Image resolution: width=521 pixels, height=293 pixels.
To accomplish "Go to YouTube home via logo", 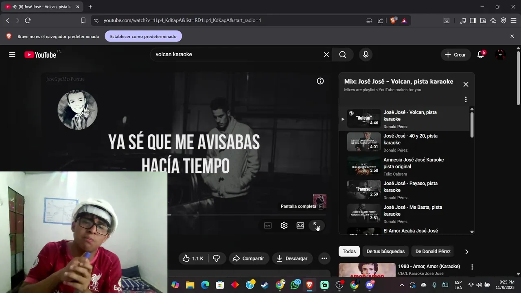I will tap(40, 55).
